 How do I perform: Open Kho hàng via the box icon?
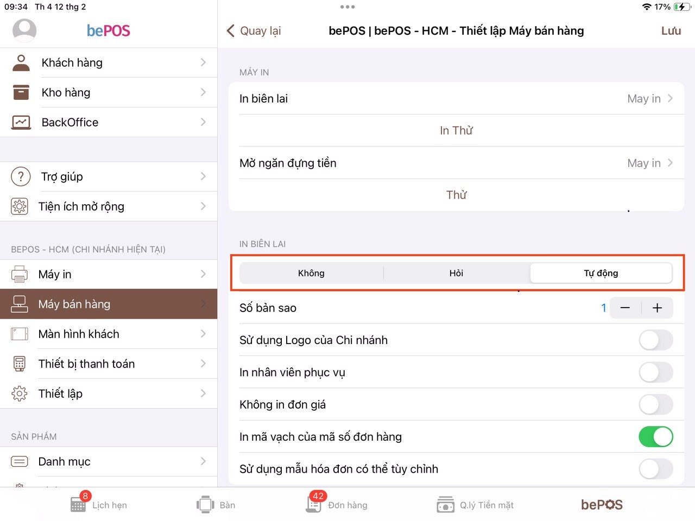click(21, 92)
